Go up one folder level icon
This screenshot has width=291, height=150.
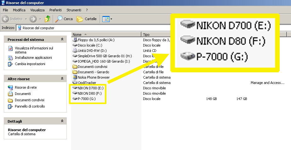[x=48, y=19]
